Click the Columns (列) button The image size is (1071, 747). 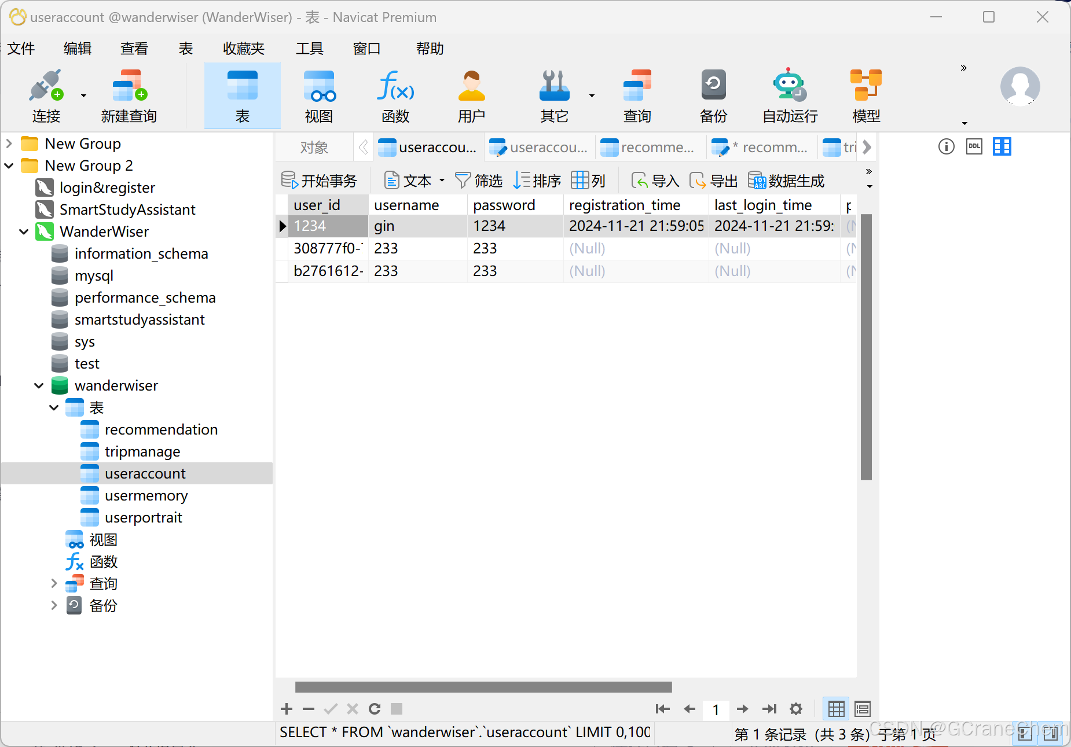pos(588,181)
